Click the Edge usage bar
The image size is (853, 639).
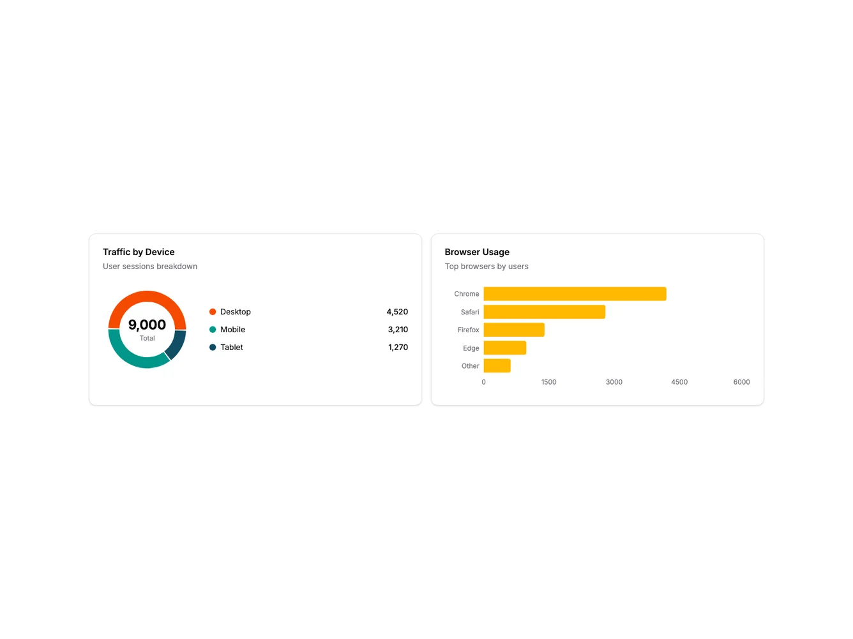click(504, 348)
